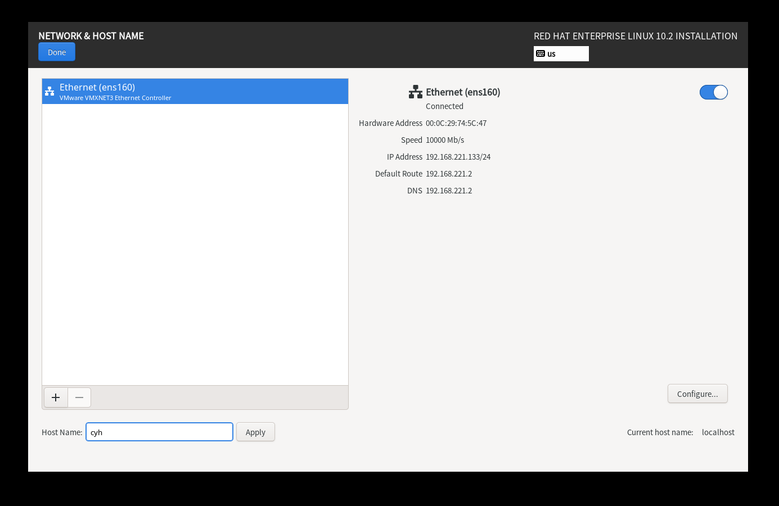779x506 pixels.
Task: Add a network device with plus button
Action: (x=56, y=397)
